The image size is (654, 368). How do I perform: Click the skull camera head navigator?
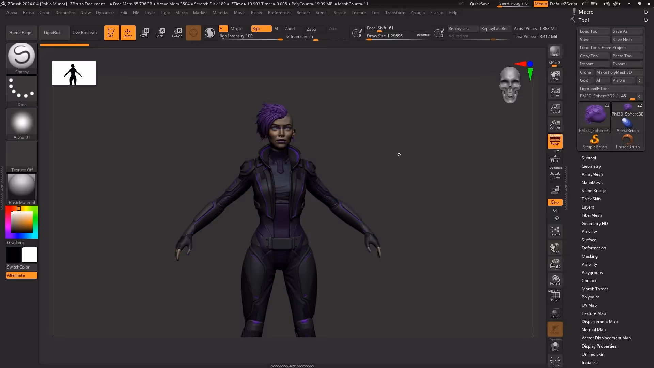pyautogui.click(x=510, y=85)
